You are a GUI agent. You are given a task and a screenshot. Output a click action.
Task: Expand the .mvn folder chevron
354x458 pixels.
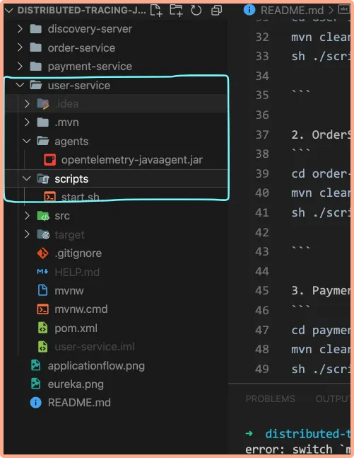[x=27, y=122]
